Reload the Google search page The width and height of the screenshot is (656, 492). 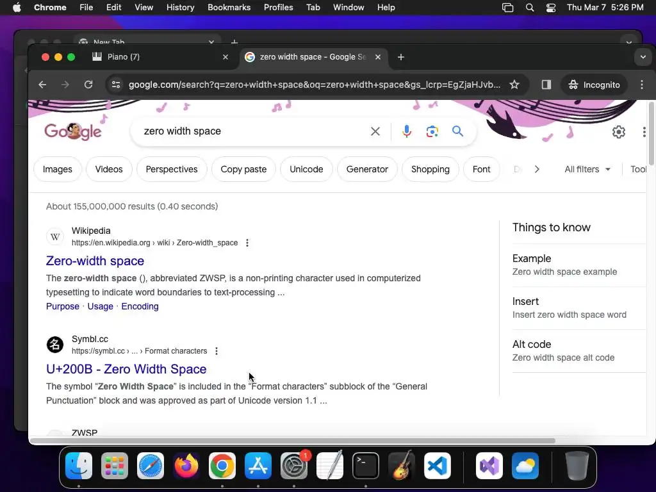coord(88,85)
